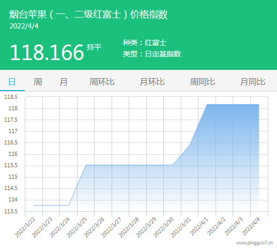The height and width of the screenshot is (248, 277).
Task: Click the 类型：日定基指数 label
Action: [x=152, y=54]
